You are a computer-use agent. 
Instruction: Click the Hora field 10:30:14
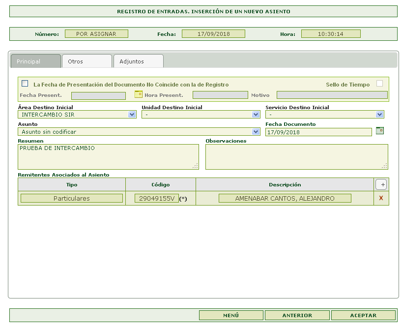click(331, 34)
